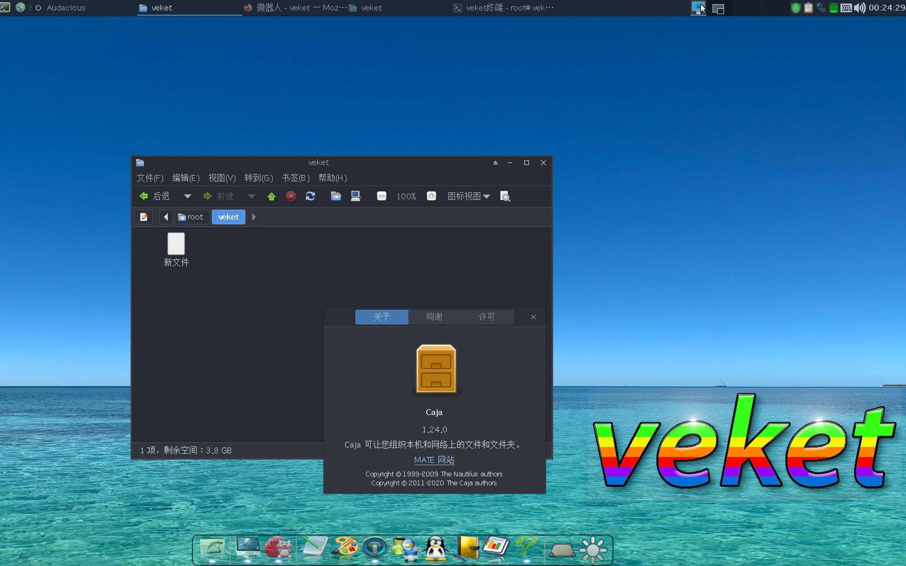Open the forward history dropdown arrow
This screenshot has height=566, width=906.
251,197
